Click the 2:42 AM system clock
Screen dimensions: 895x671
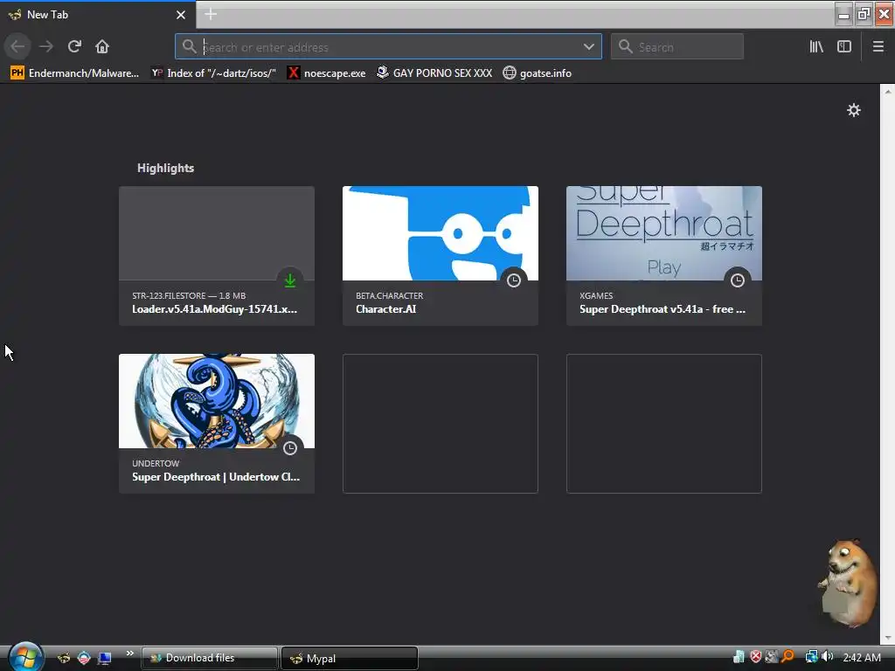[x=861, y=657]
